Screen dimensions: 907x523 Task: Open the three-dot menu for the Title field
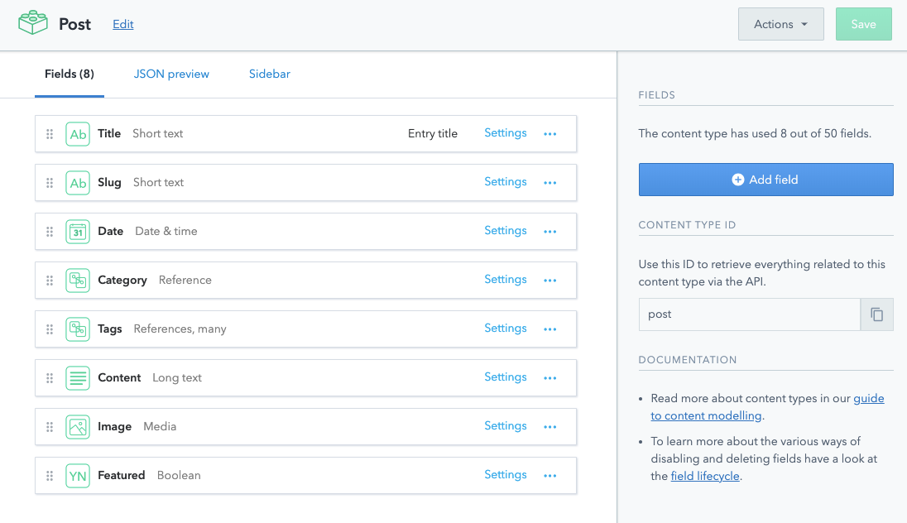tap(550, 133)
